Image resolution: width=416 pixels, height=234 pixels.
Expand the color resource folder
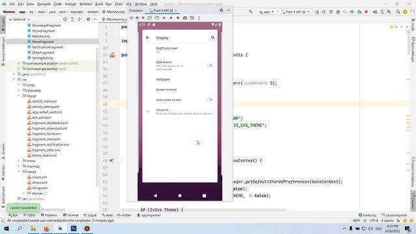tap(19, 85)
